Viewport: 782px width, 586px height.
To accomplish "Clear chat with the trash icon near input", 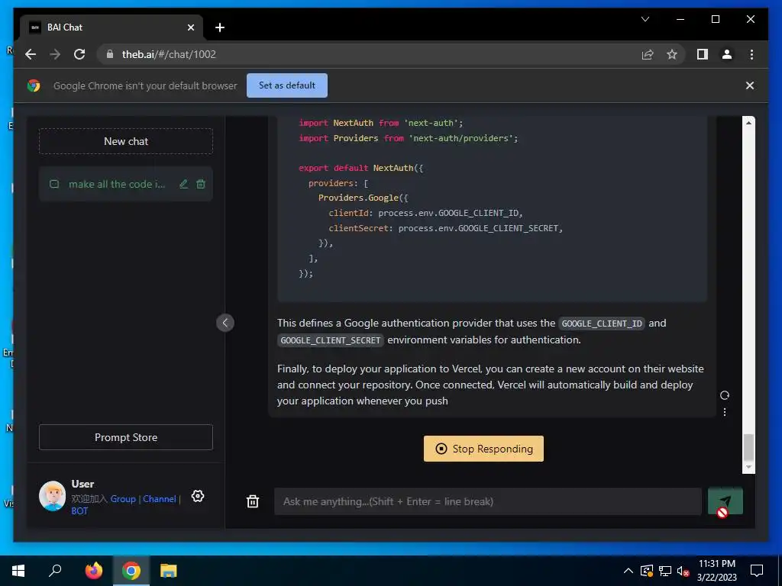I will click(253, 501).
